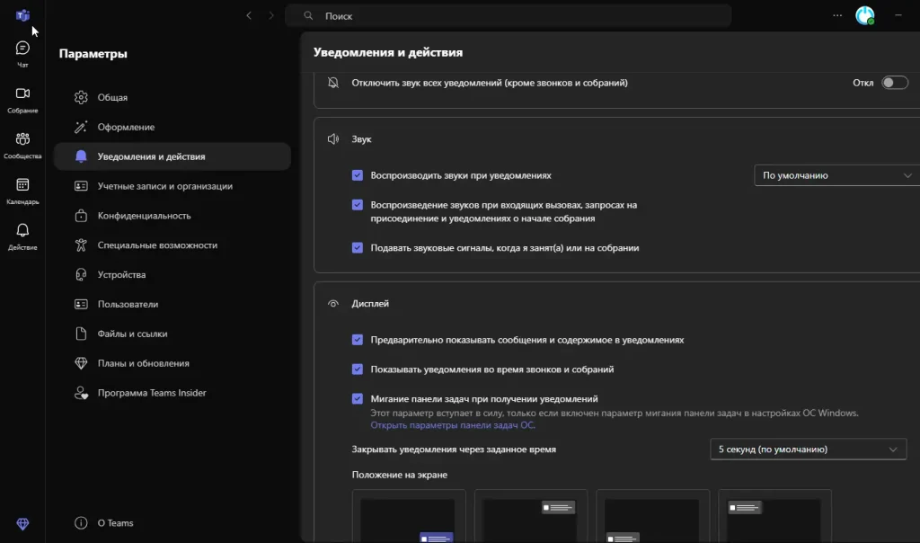This screenshot has height=543, width=920.
Task: Open 'О Teams' at the bottom
Action: 115,523
